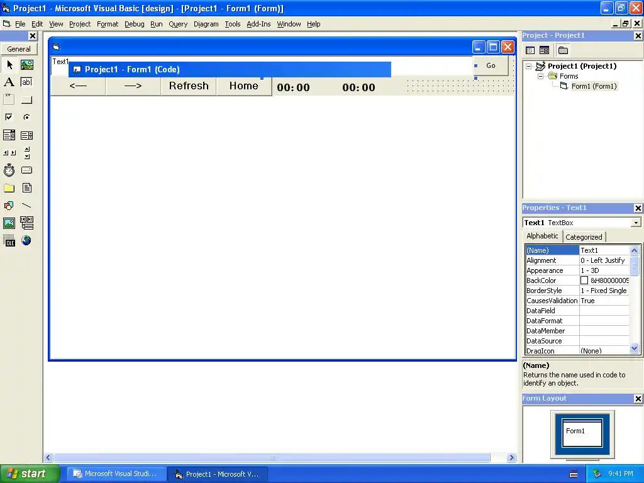Collapse the Project1 (Project1) tree node
The image size is (644, 483).
pos(528,66)
